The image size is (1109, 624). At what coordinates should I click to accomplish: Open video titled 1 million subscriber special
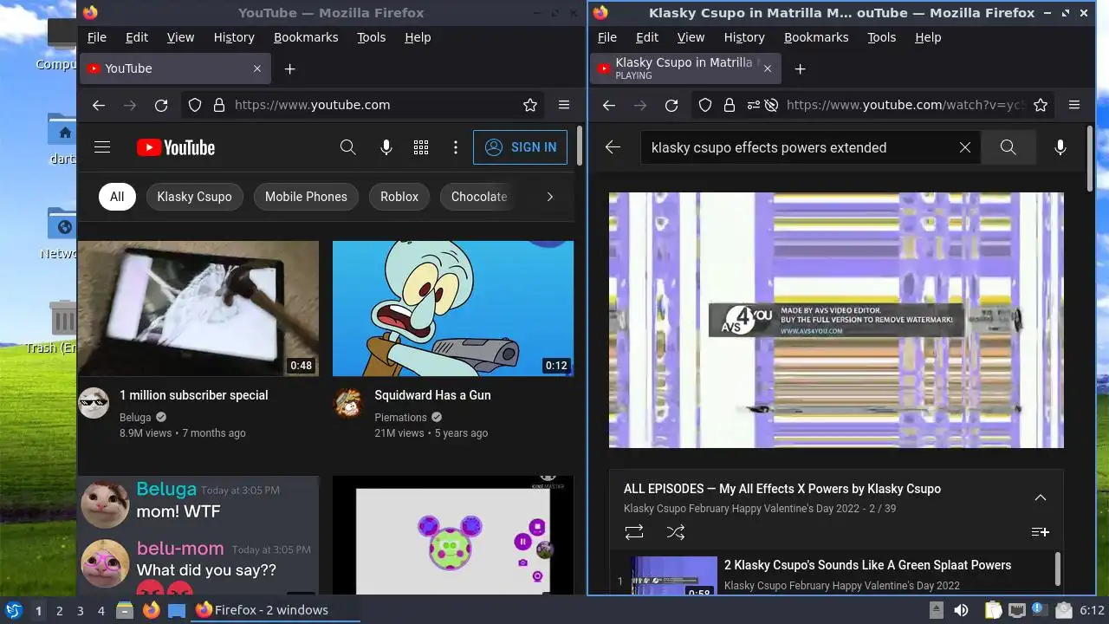click(x=194, y=395)
